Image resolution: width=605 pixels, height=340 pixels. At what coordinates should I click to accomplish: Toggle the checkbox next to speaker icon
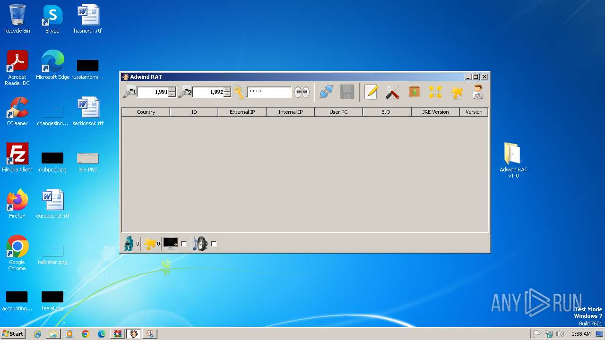(x=214, y=244)
